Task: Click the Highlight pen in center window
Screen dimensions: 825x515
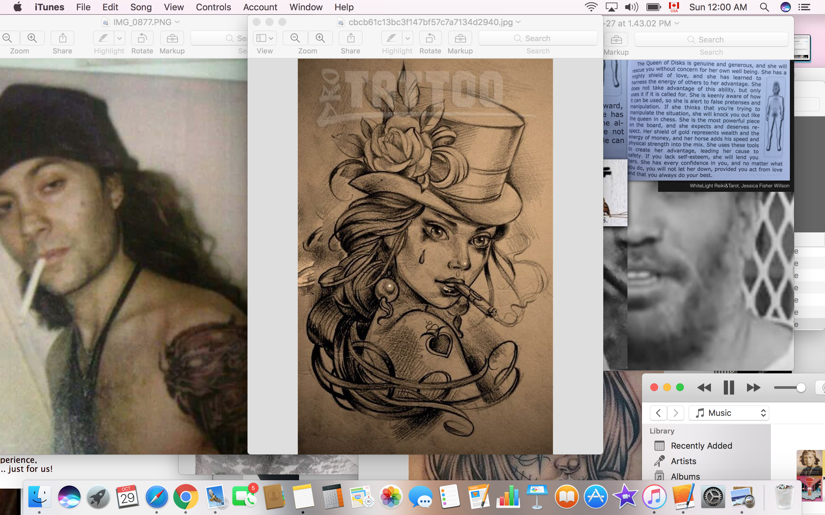Action: click(391, 38)
